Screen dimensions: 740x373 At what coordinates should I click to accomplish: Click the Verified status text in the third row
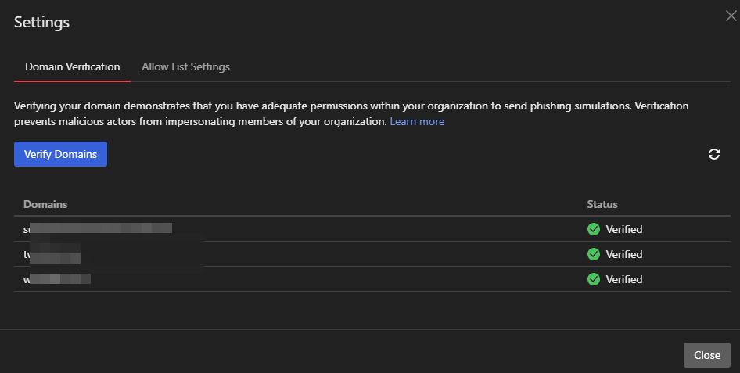(x=624, y=279)
